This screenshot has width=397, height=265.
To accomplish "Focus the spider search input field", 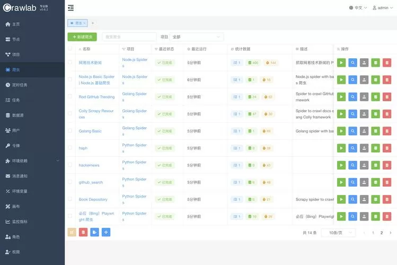I will pos(129,37).
